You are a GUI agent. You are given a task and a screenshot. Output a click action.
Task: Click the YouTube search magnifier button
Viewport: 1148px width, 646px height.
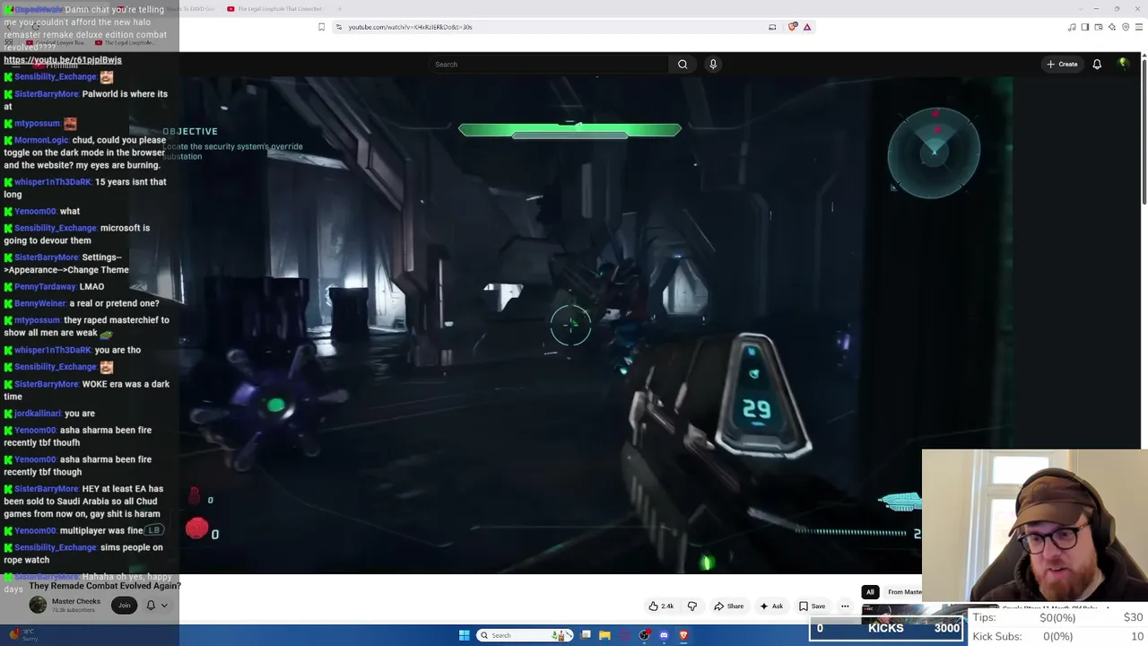point(683,65)
